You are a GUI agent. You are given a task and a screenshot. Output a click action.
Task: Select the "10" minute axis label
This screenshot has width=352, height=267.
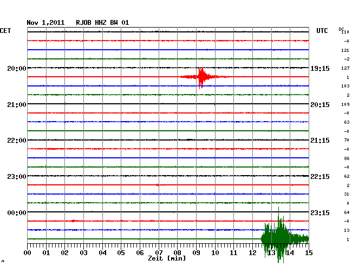click(x=215, y=252)
